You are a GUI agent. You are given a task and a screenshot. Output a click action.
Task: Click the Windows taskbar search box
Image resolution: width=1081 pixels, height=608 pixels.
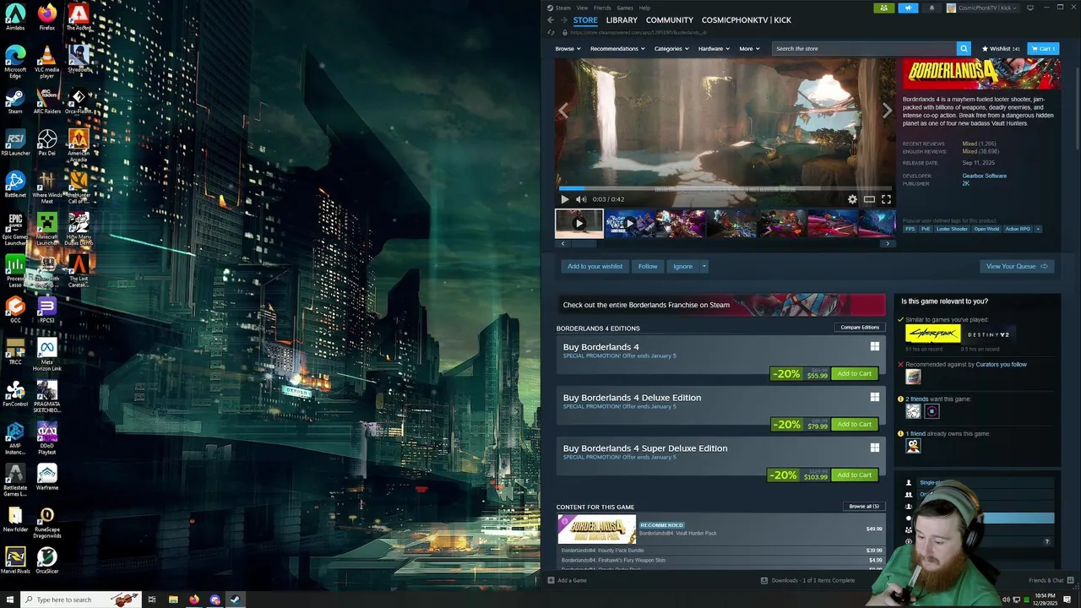click(81, 600)
